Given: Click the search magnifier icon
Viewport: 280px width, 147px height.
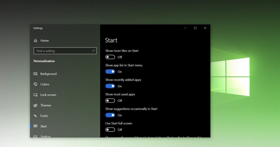Looking at the screenshot, I should [93, 51].
